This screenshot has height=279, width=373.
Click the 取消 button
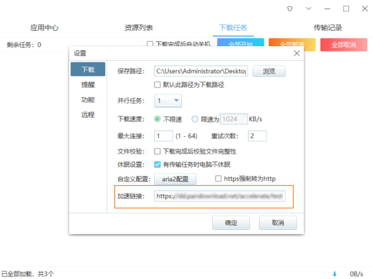(278, 223)
